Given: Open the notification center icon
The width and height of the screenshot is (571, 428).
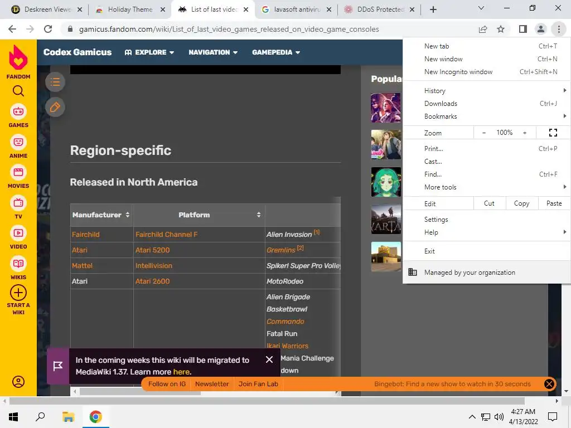Looking at the screenshot, I should 553,417.
